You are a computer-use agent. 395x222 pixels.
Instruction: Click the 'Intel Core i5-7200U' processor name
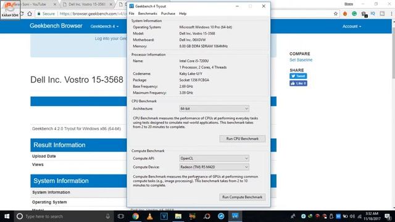(194, 61)
